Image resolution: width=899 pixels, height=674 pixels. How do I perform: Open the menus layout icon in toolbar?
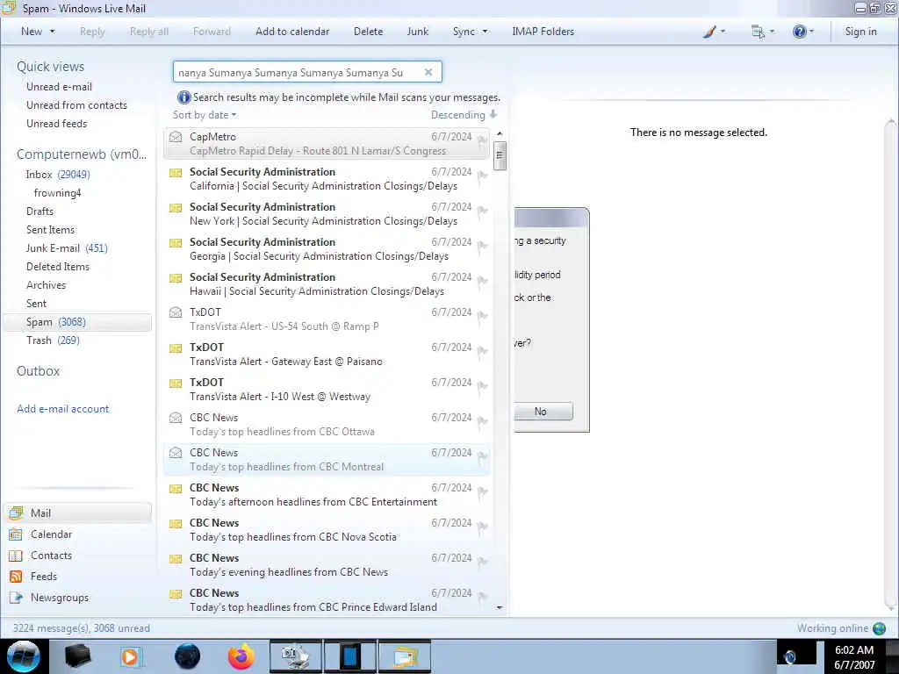tap(758, 32)
